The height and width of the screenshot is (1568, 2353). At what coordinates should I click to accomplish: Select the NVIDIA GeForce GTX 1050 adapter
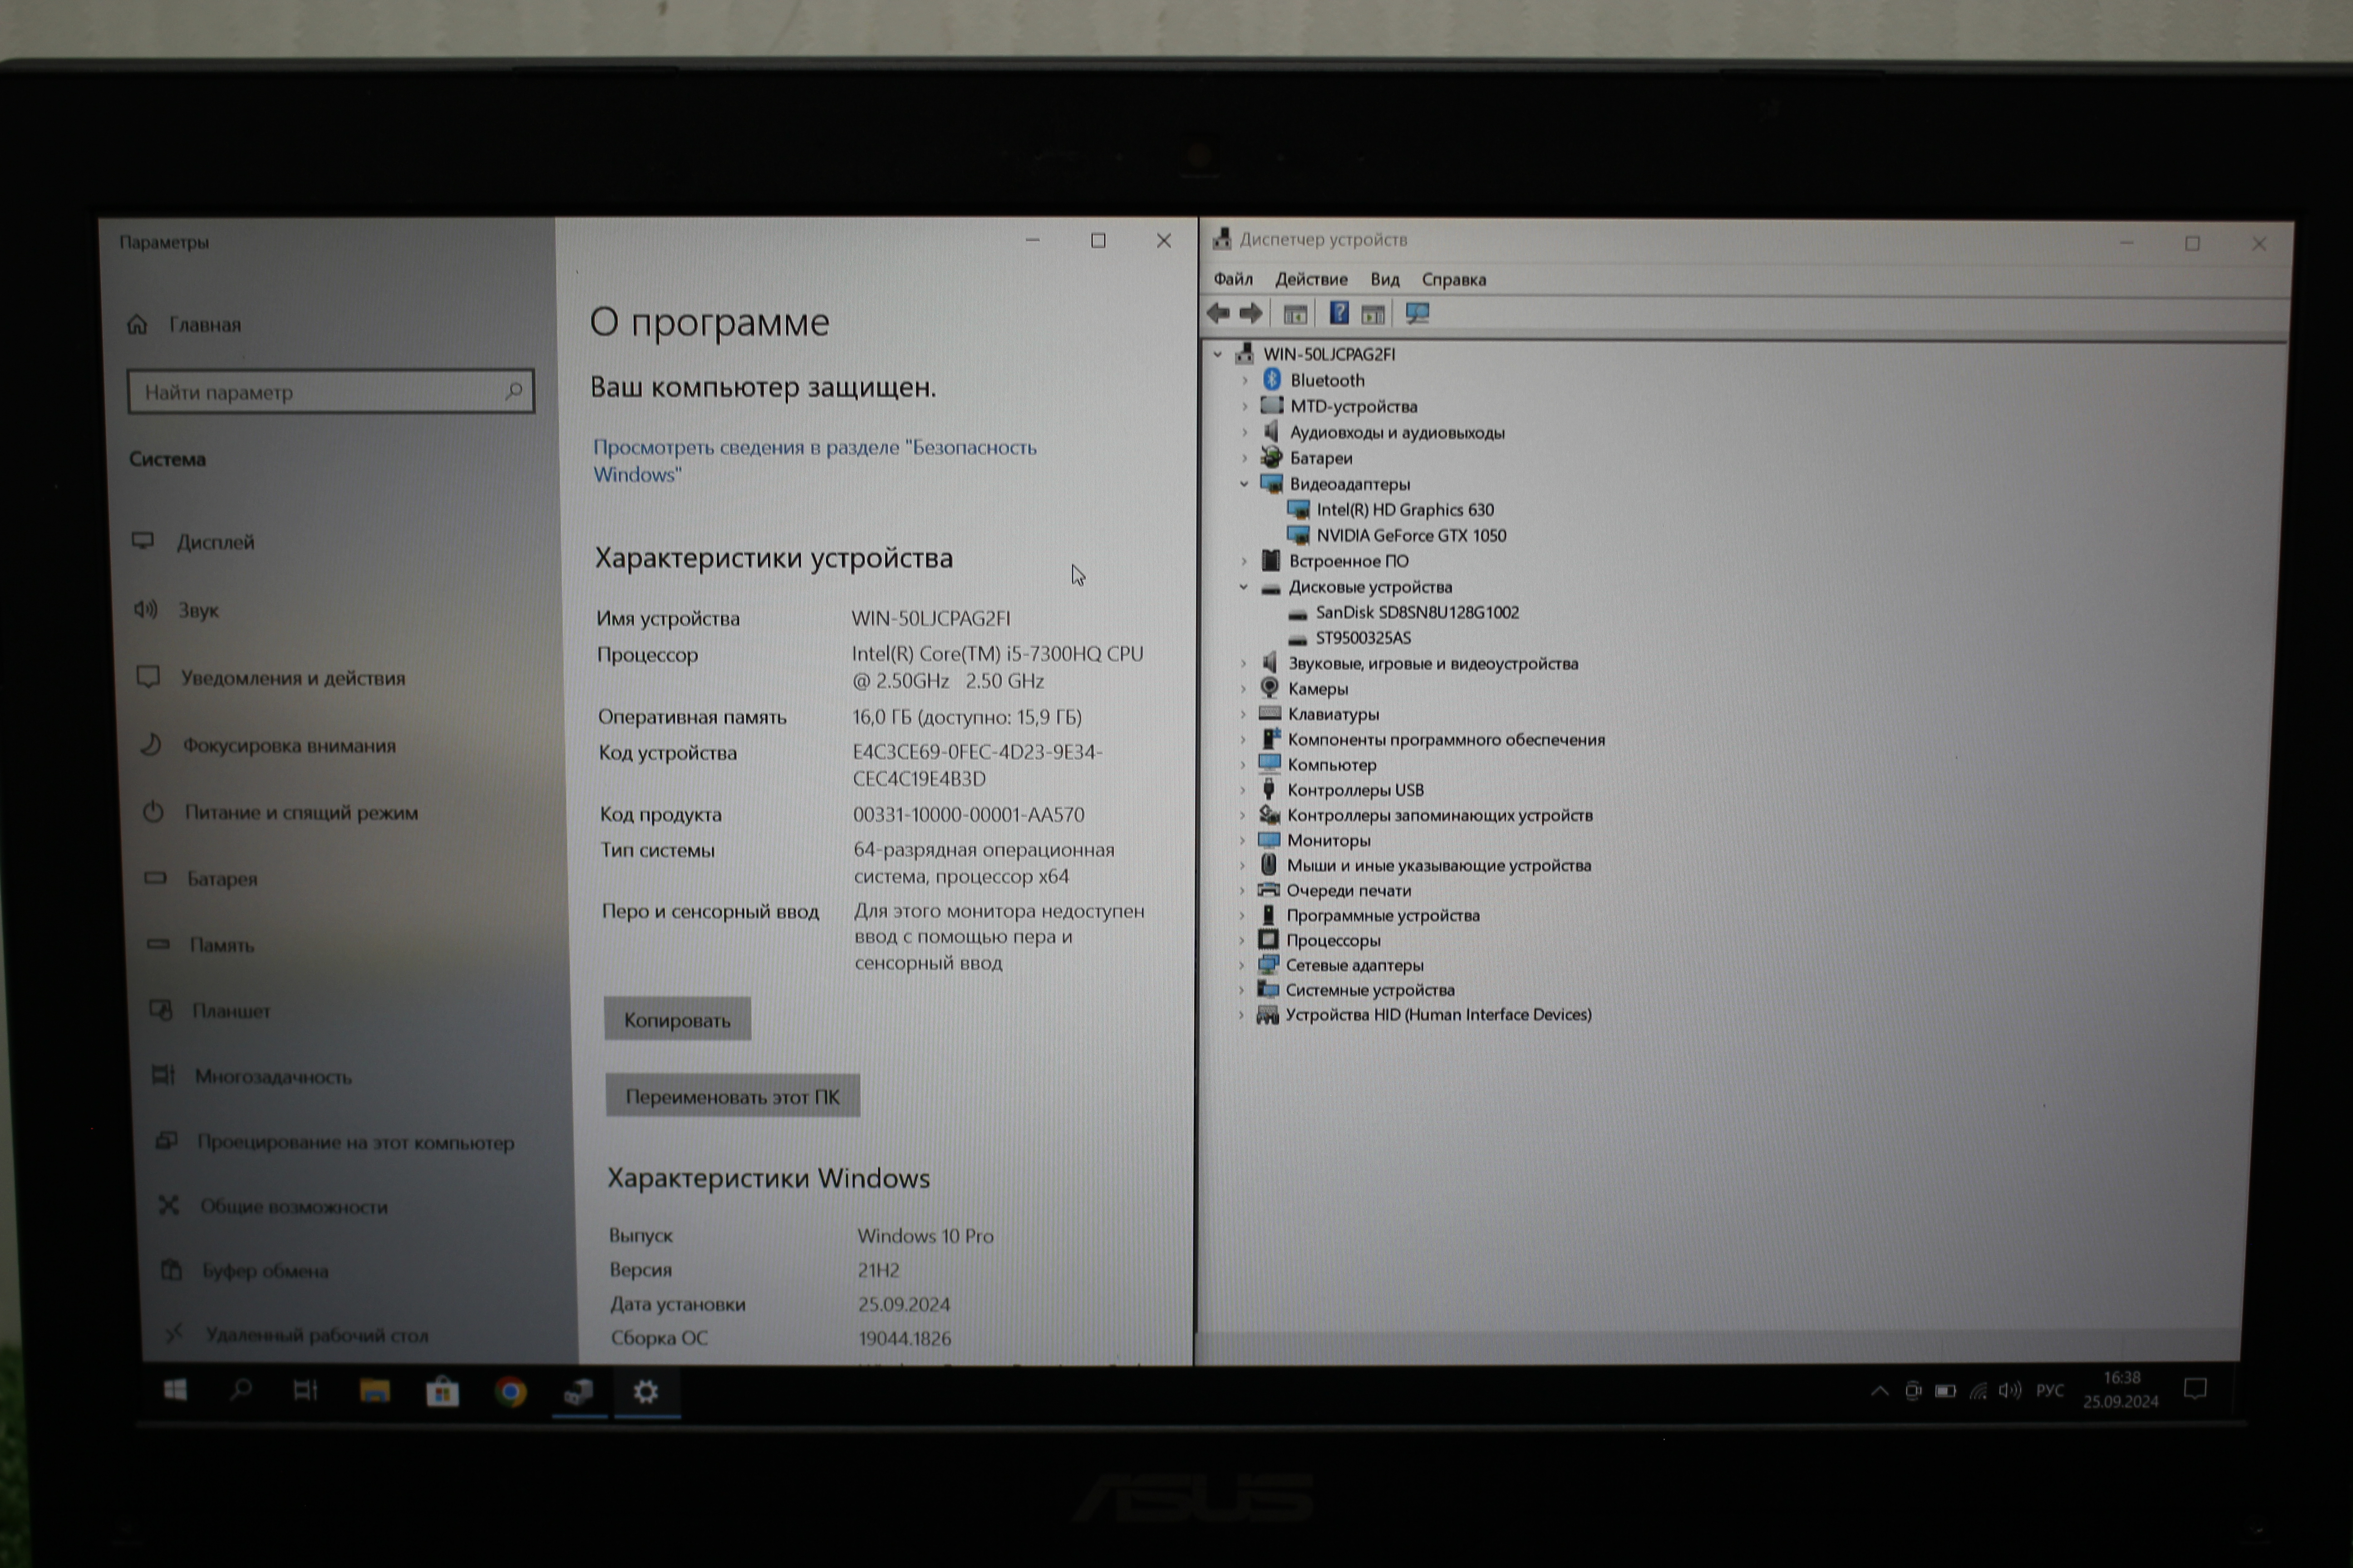pyautogui.click(x=1410, y=536)
